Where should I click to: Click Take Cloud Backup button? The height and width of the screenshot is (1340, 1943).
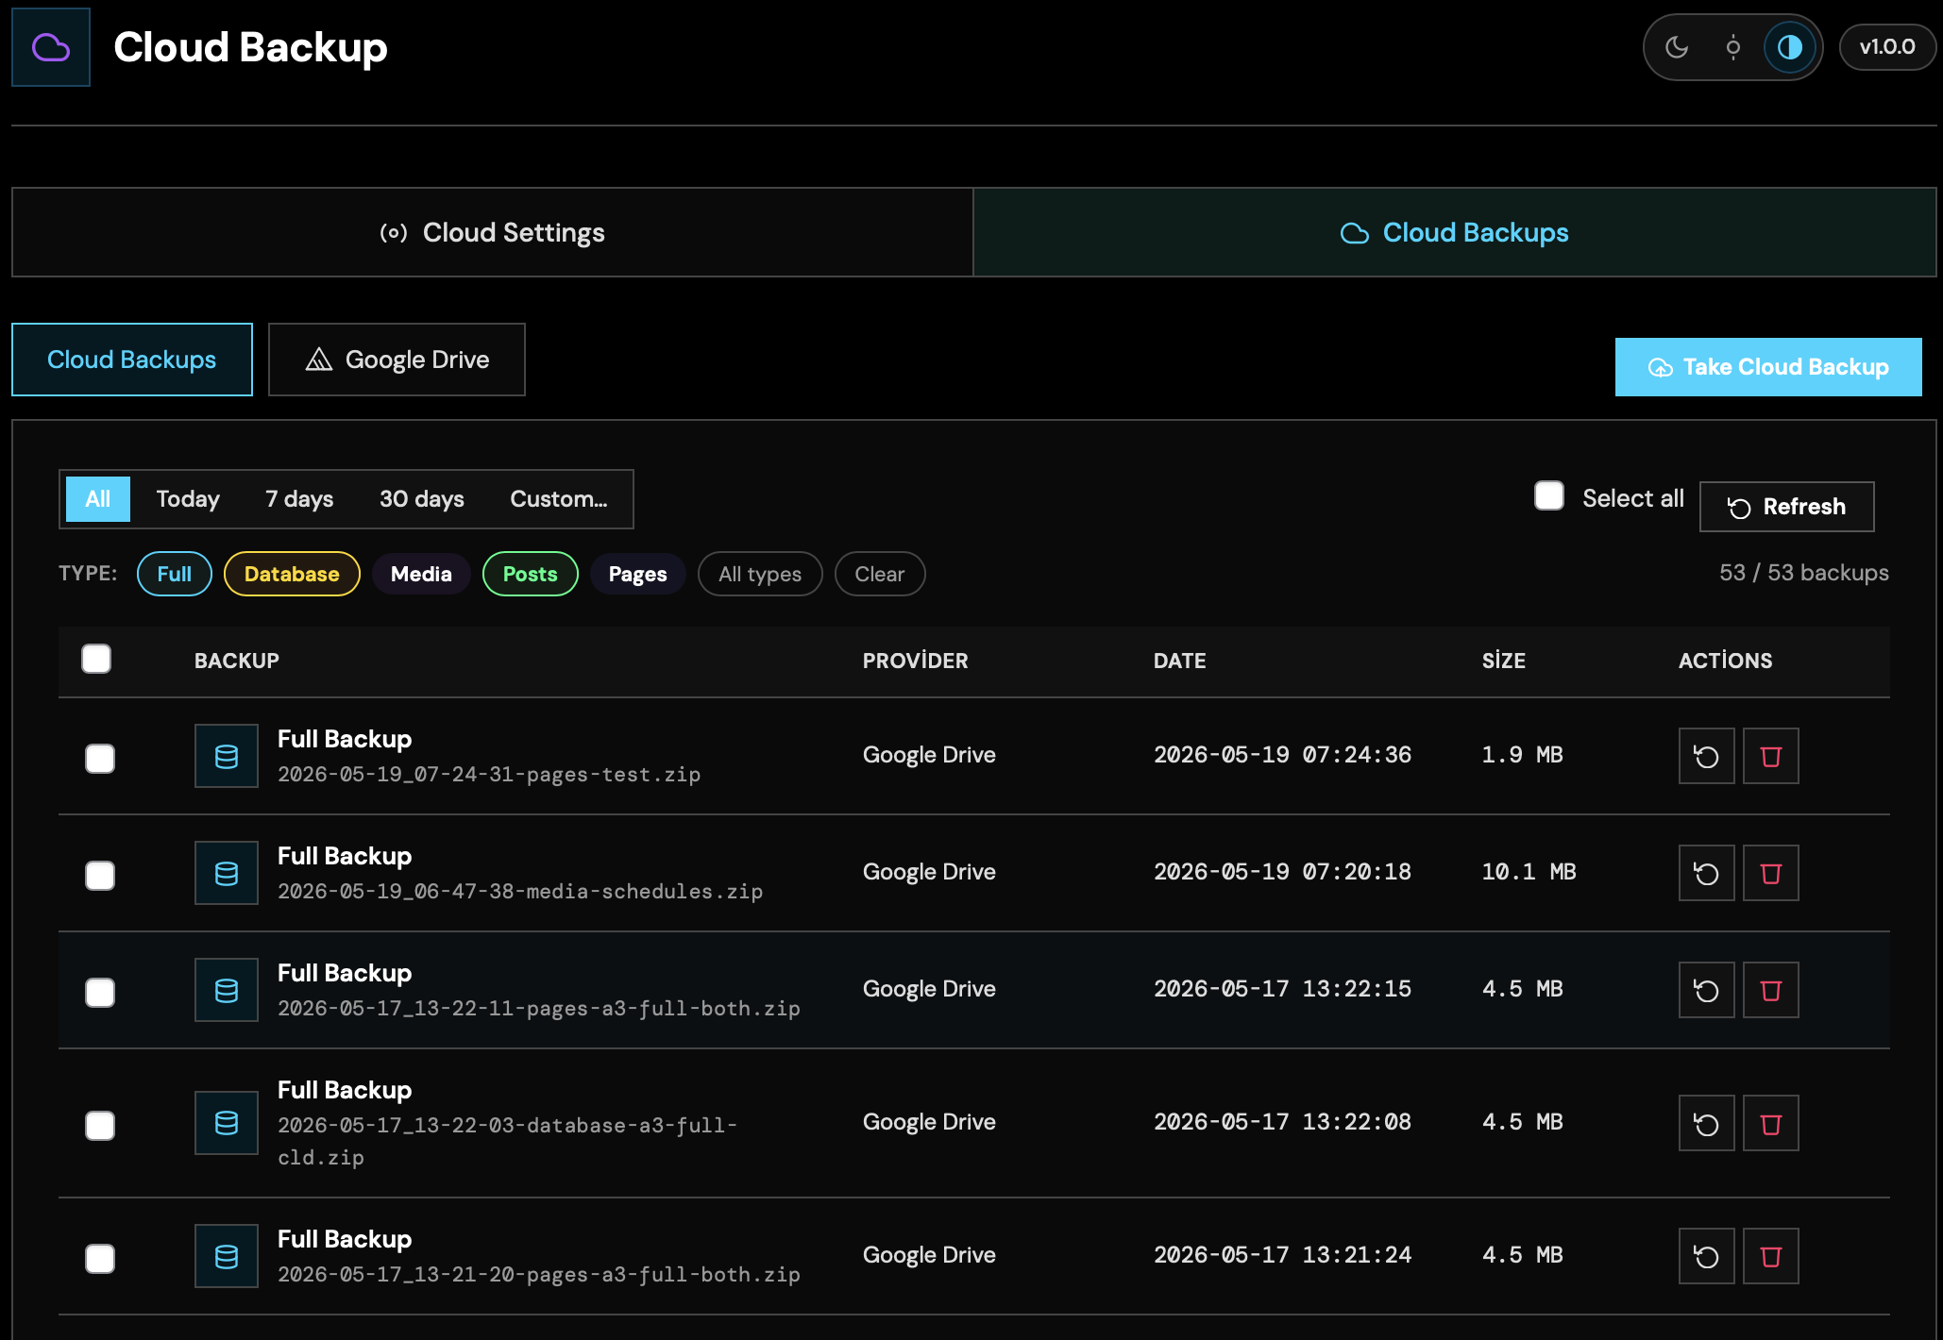pyautogui.click(x=1768, y=367)
